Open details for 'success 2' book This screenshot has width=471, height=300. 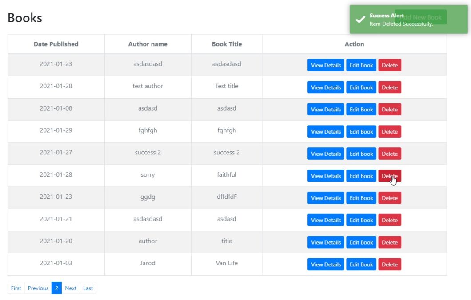click(x=326, y=154)
